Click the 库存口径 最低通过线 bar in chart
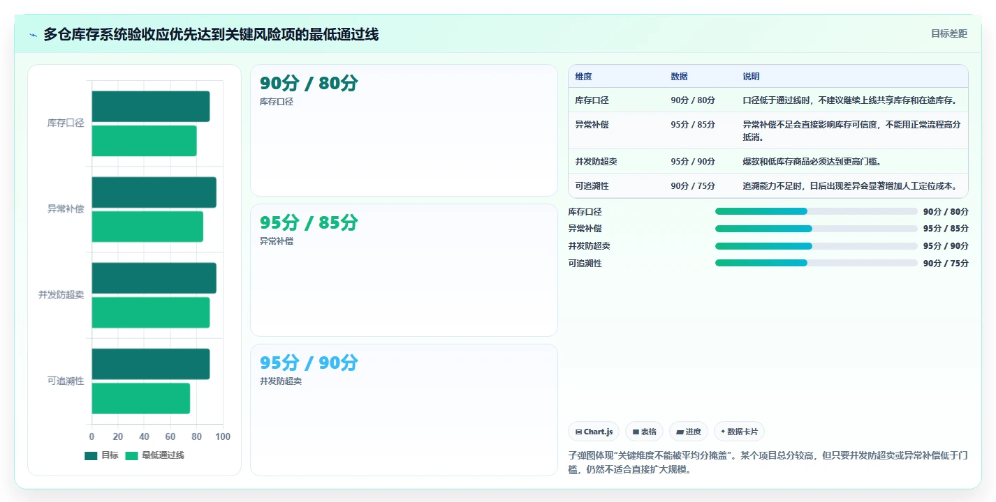 pyautogui.click(x=144, y=141)
